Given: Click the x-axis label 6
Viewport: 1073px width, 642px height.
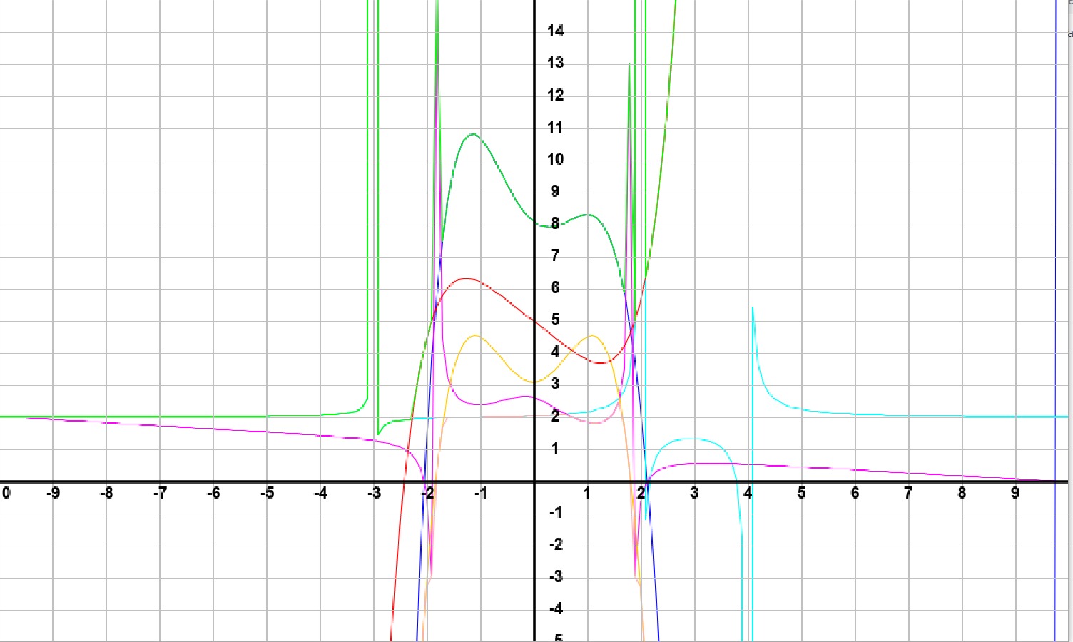Looking at the screenshot, I should [x=855, y=493].
